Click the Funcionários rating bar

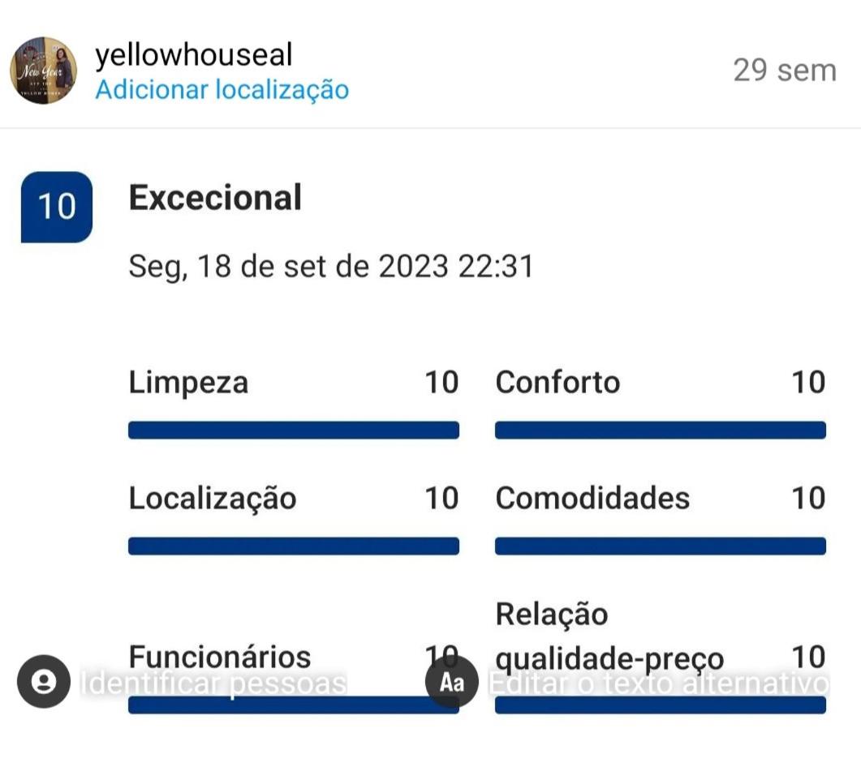point(293,705)
